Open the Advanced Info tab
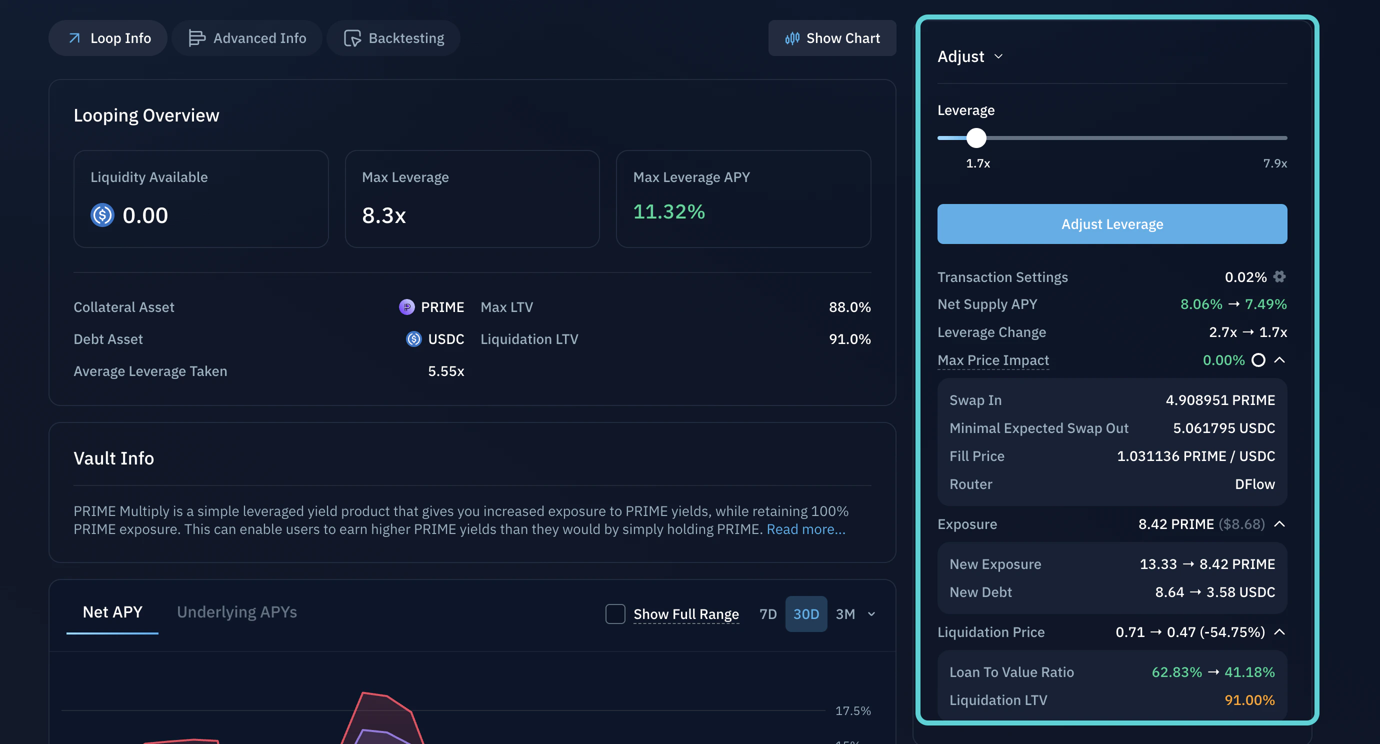 pyautogui.click(x=247, y=38)
